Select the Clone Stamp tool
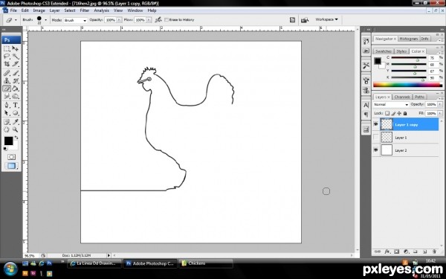 tap(7, 81)
